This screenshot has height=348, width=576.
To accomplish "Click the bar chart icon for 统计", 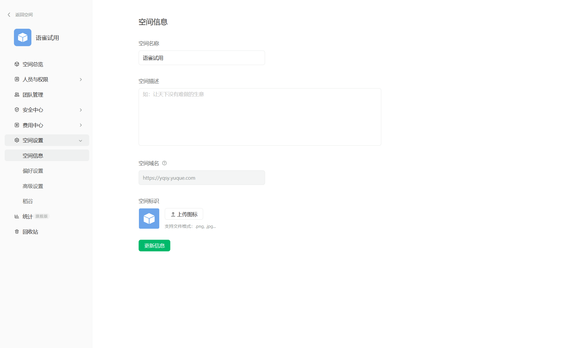I will (17, 217).
